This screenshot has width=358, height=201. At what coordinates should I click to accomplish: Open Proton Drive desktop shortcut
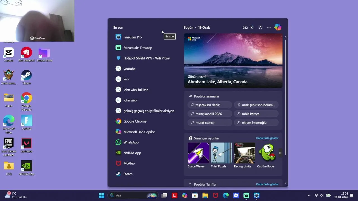(44, 54)
